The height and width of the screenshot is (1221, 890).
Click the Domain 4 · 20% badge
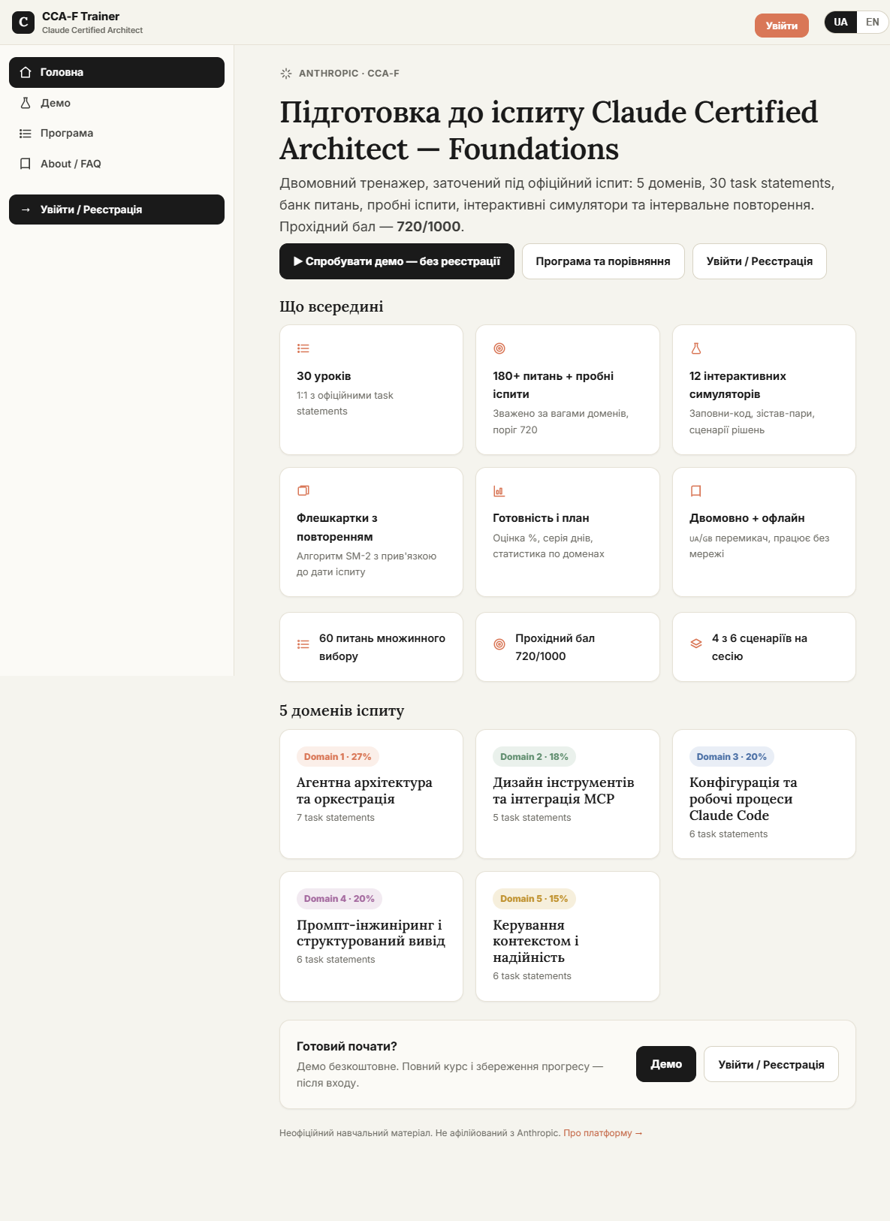point(339,899)
